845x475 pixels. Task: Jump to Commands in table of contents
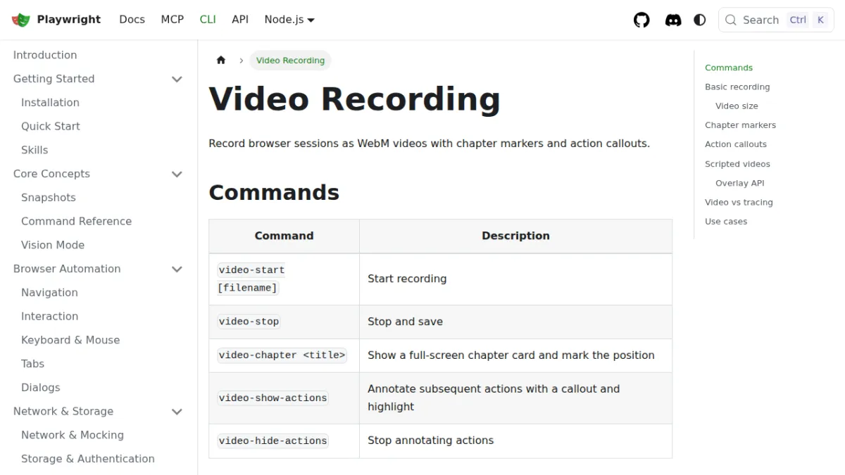click(x=729, y=68)
